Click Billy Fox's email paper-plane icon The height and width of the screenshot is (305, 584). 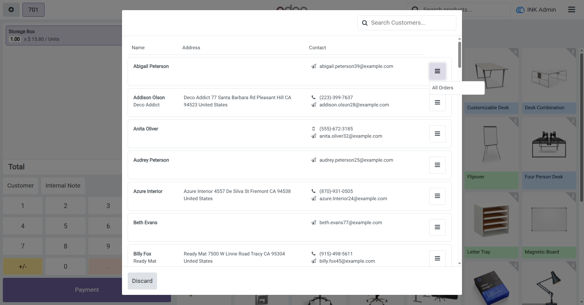pyautogui.click(x=313, y=261)
